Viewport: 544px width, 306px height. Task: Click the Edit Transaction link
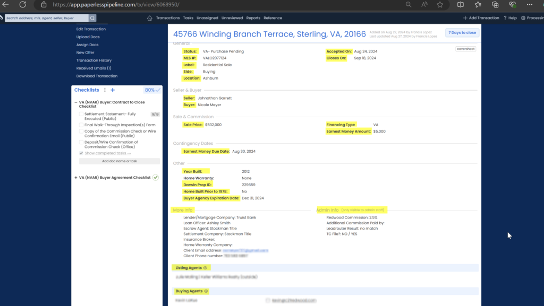coord(91,29)
